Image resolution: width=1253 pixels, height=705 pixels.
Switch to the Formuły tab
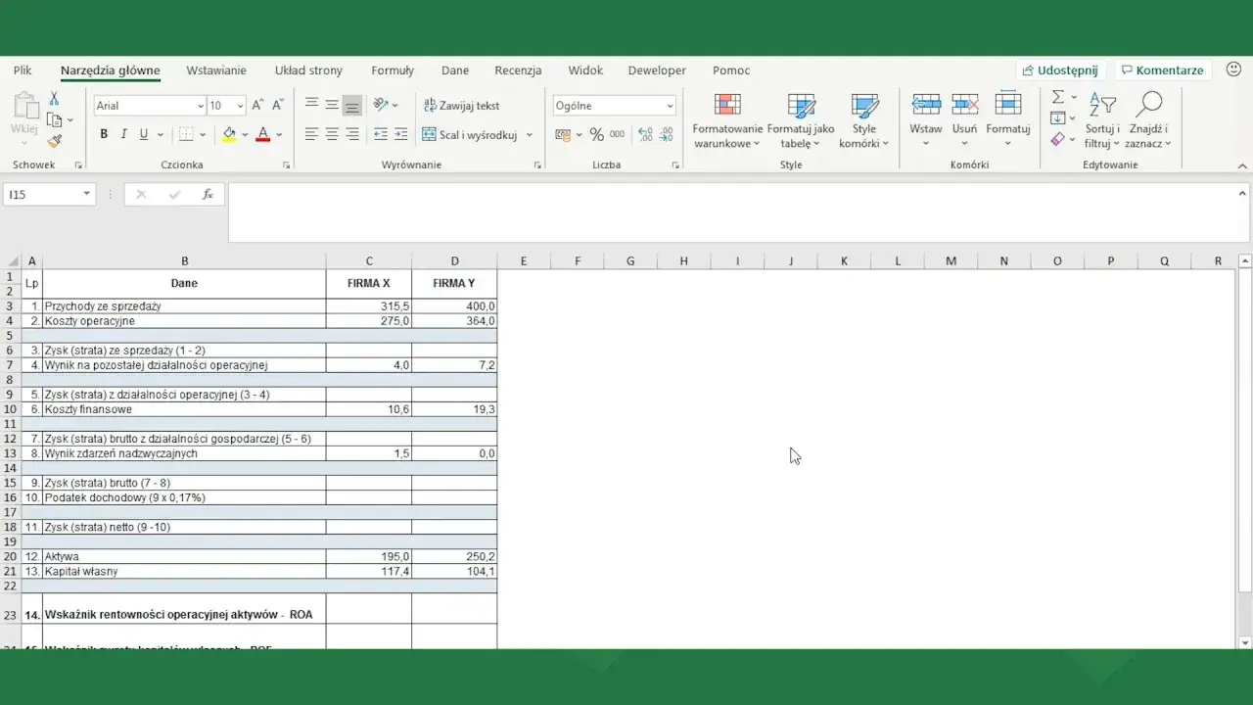coord(393,70)
